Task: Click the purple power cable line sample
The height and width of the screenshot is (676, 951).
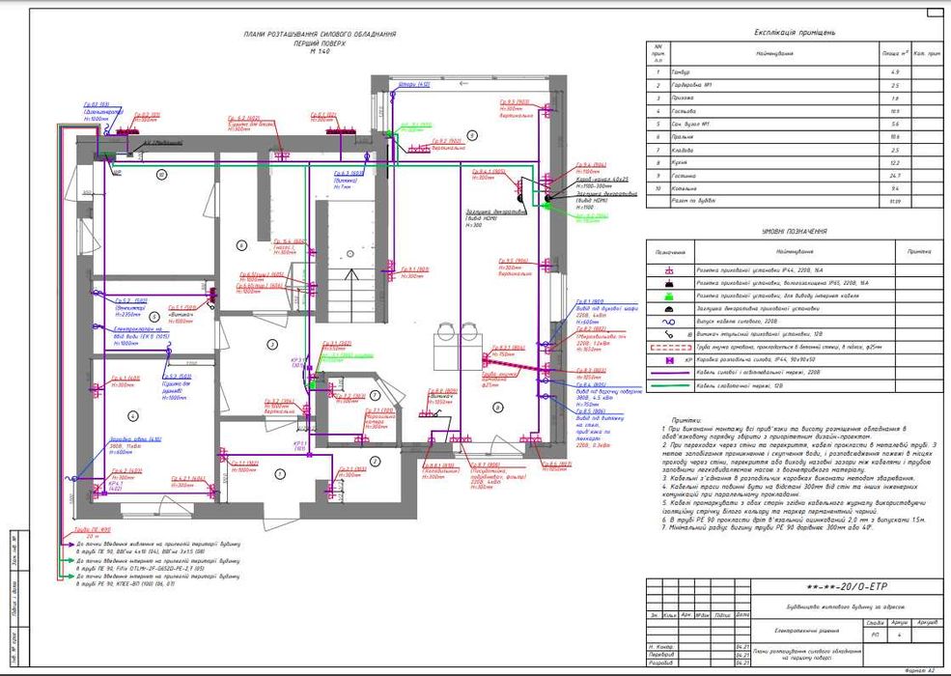Action: tap(670, 373)
